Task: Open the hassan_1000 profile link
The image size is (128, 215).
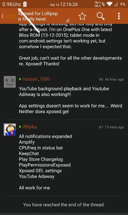Action: coord(36,79)
